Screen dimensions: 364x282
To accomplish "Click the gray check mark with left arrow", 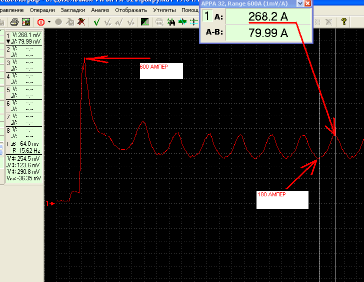I will 119,22.
